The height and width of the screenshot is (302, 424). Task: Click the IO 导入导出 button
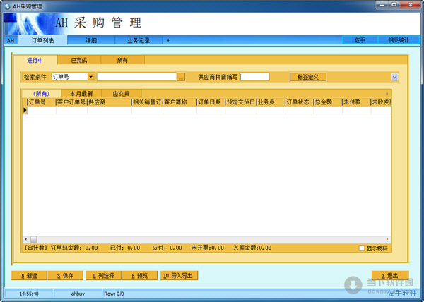(179, 276)
